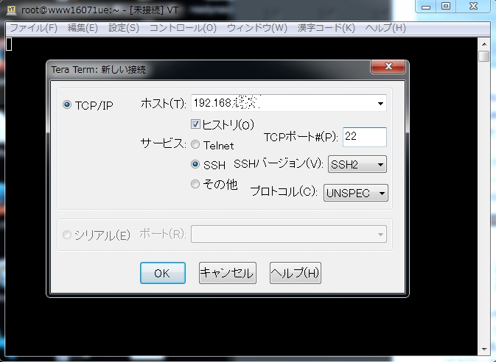Open the SSHバージョン dropdown showing SSH2
The width and height of the screenshot is (496, 362).
pos(357,164)
